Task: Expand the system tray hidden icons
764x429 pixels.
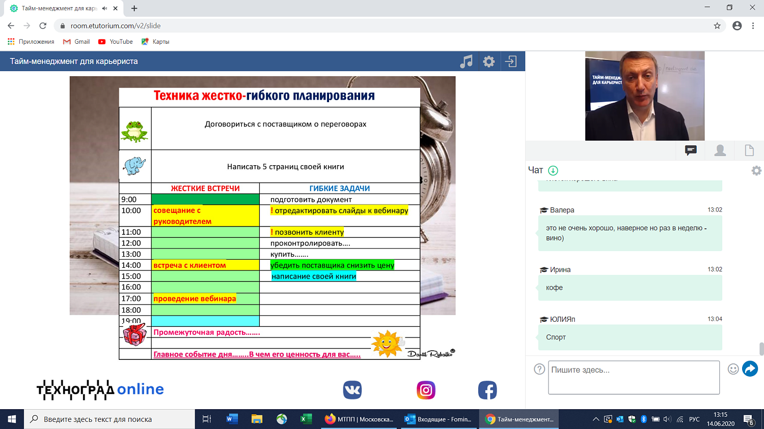Action: [595, 419]
